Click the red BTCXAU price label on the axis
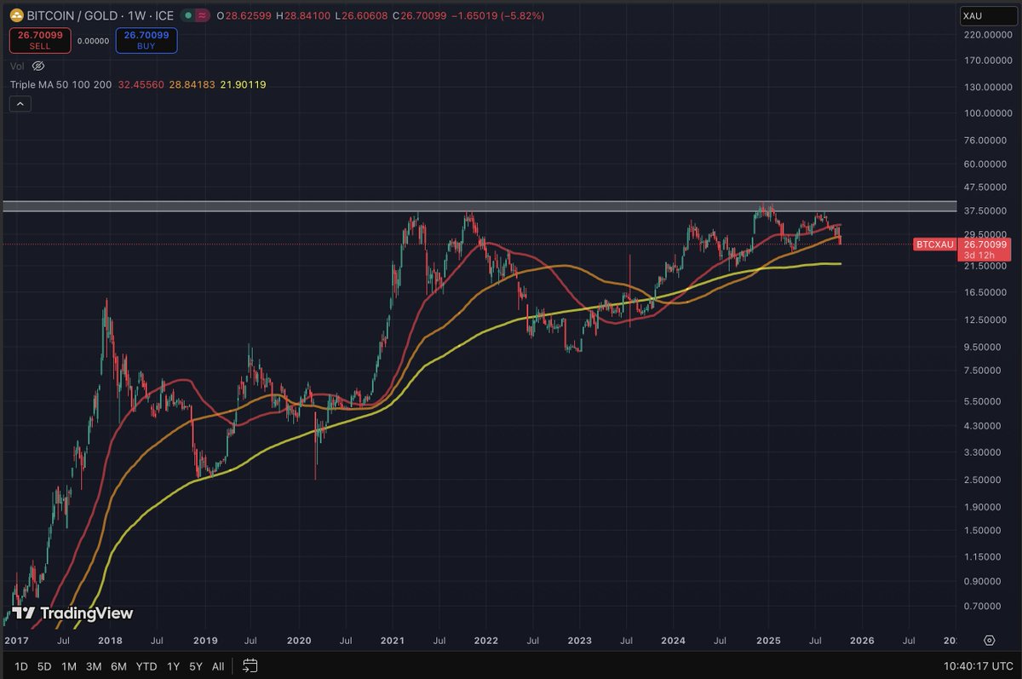The width and height of the screenshot is (1022, 679). tap(935, 245)
